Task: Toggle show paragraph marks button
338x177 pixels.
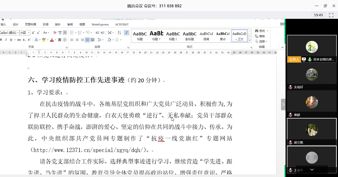Action: tap(126, 33)
